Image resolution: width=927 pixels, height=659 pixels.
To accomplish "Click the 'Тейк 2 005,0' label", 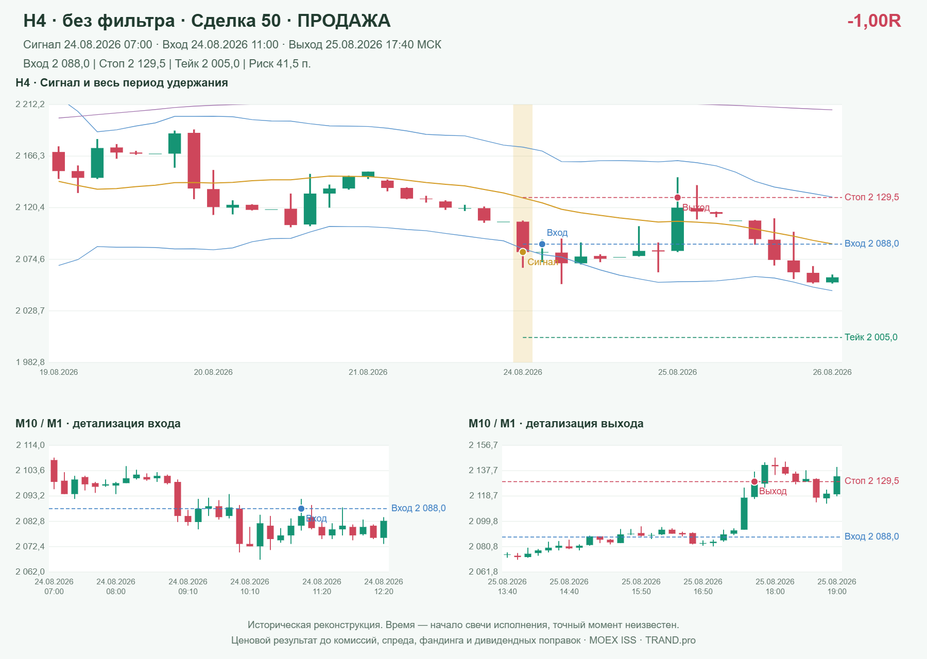I will [x=871, y=337].
